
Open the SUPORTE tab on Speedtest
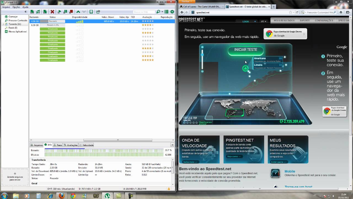[x=305, y=20]
